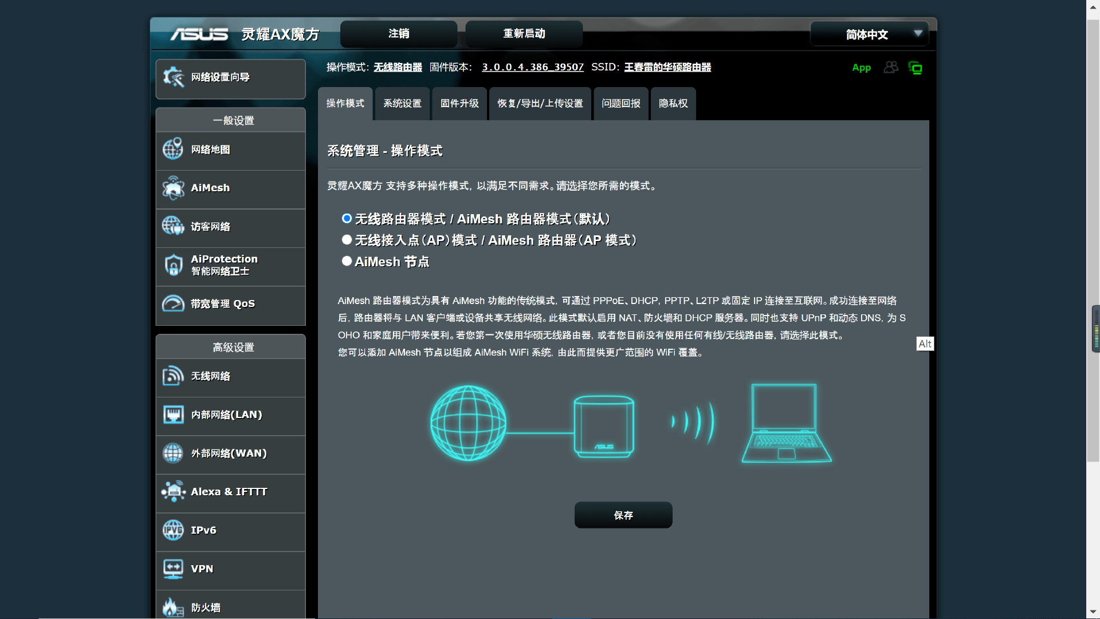Click the 保存 save button

coord(623,515)
